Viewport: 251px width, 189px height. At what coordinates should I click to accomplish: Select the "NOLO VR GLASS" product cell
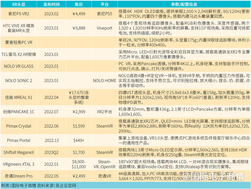[x=18, y=66]
